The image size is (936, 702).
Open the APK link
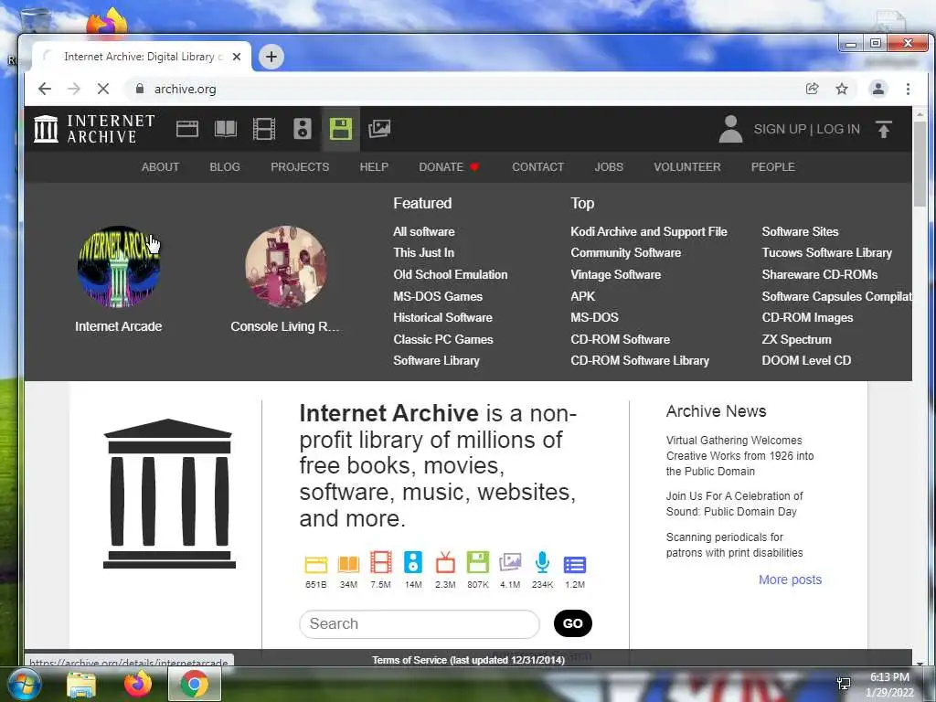582,296
